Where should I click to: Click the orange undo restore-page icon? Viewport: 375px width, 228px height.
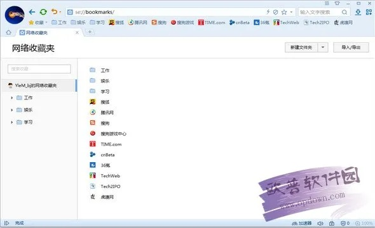tap(55, 11)
